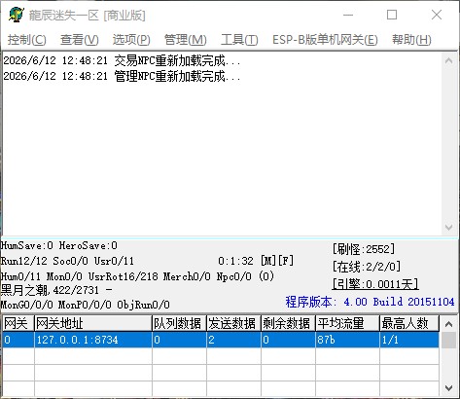Screen dimensions: 460x399
Task: Click the 1/1 max users cell
Action: coord(409,340)
